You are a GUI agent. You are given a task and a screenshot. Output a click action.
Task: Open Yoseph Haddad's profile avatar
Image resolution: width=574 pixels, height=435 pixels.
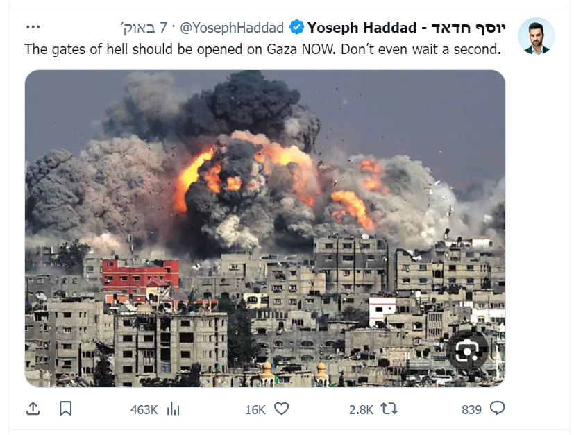(537, 36)
